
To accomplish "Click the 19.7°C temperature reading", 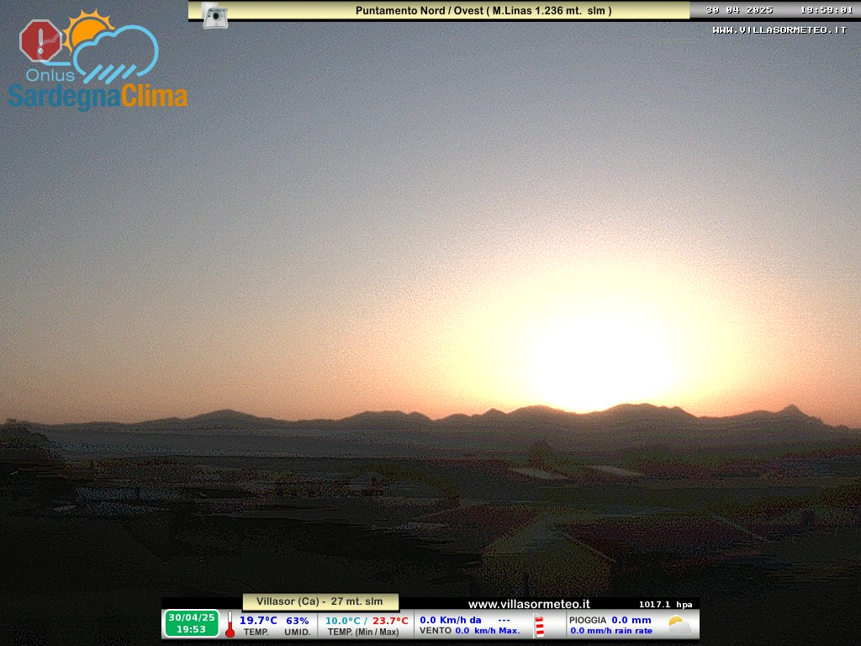I will (x=258, y=620).
